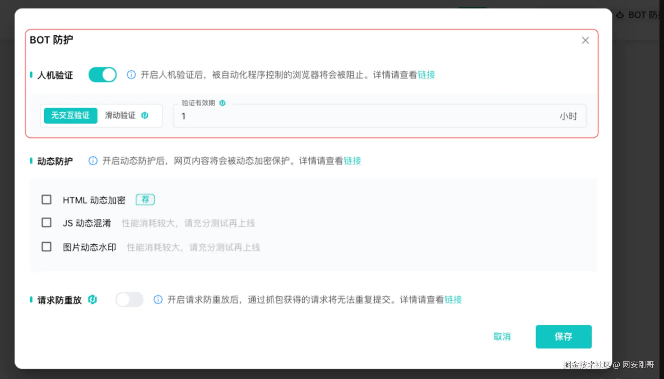Check the HTML 动态加密 checkbox
This screenshot has height=379, width=664.
47,200
